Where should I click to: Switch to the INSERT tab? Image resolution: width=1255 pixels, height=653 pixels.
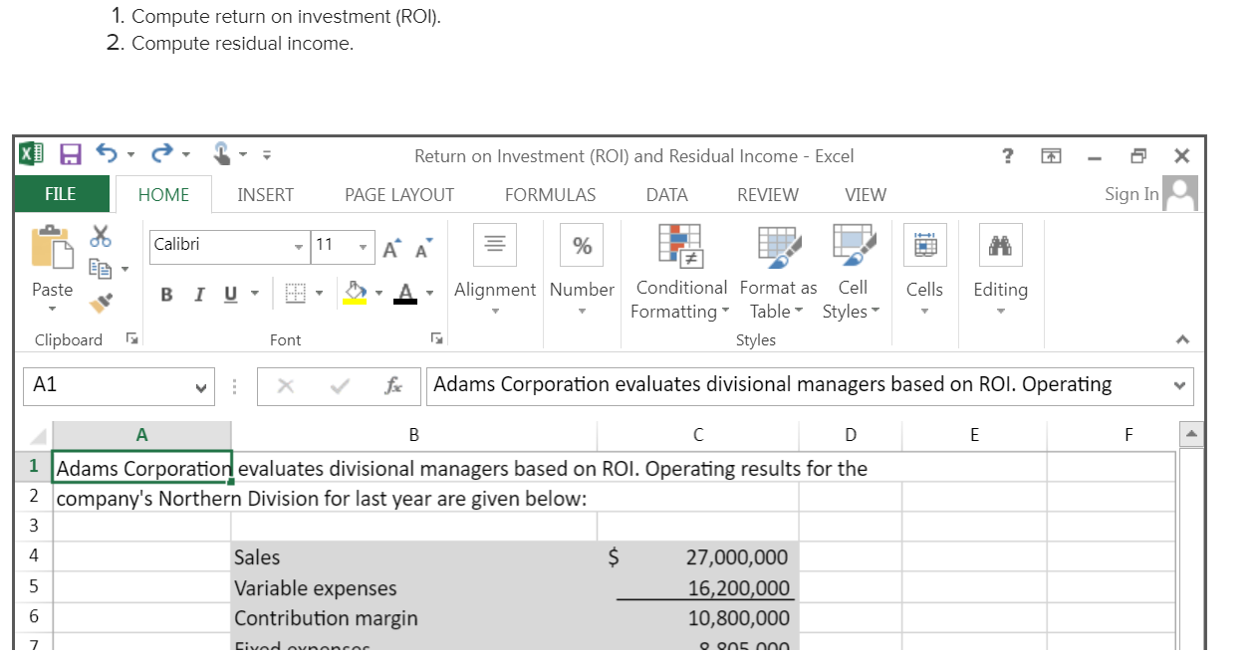coord(265,195)
